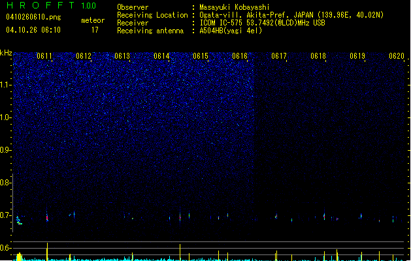
Task: Click the 'meteor' label
Action: (x=93, y=20)
